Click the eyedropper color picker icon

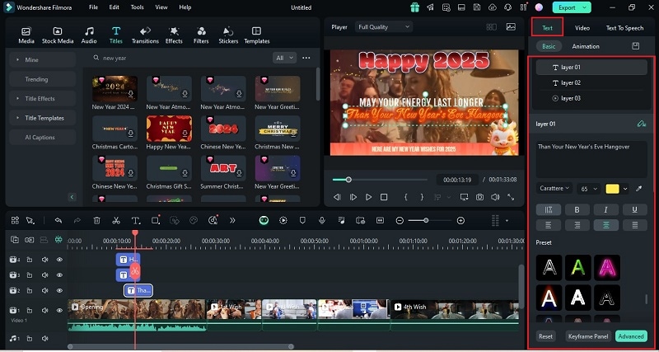639,189
